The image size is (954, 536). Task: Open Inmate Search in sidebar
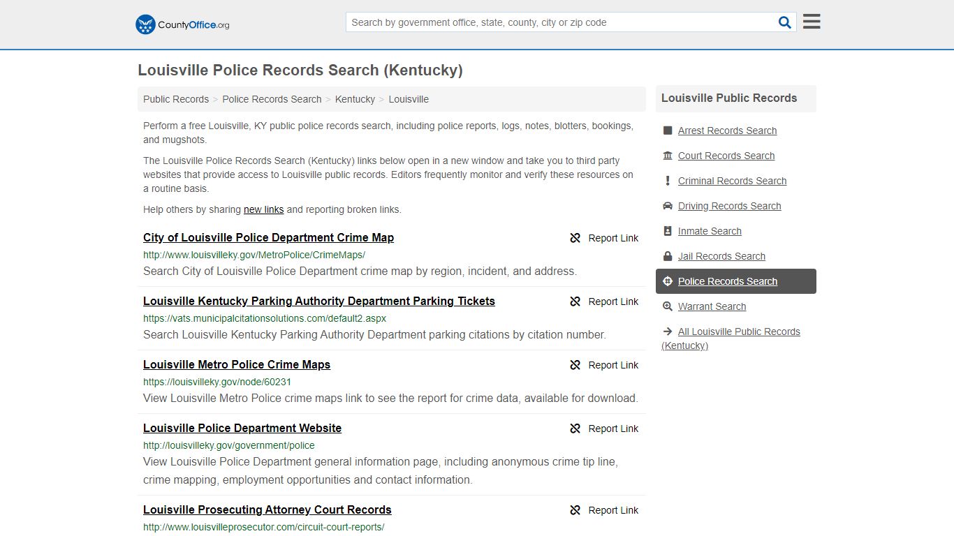click(x=710, y=231)
